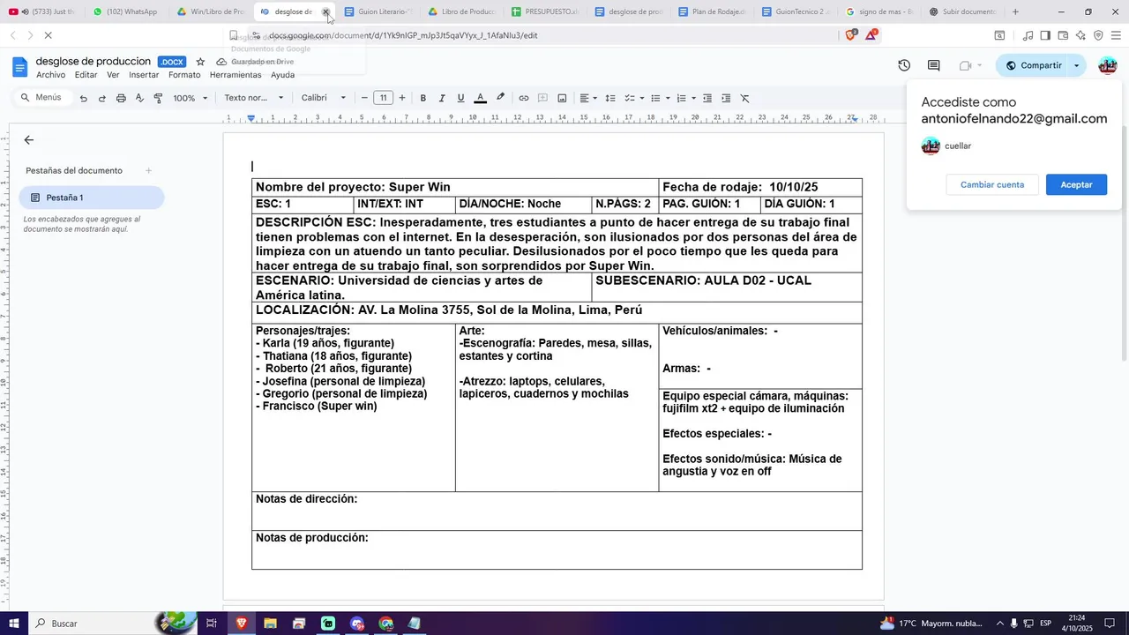This screenshot has width=1129, height=635.
Task: Open the zoom level dropdown at 100%
Action: [191, 98]
